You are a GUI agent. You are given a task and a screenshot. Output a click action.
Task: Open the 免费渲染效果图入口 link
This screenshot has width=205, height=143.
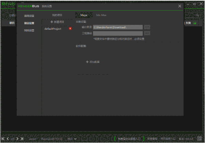pos(129,139)
